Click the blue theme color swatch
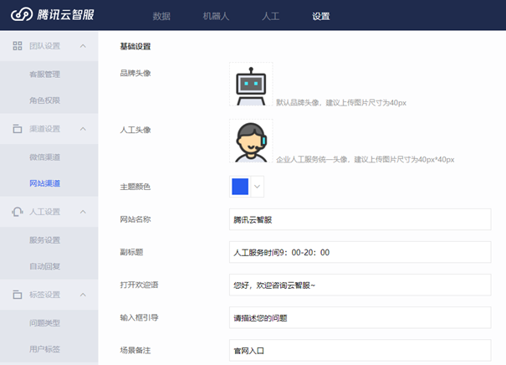The width and height of the screenshot is (506, 365). coord(240,187)
